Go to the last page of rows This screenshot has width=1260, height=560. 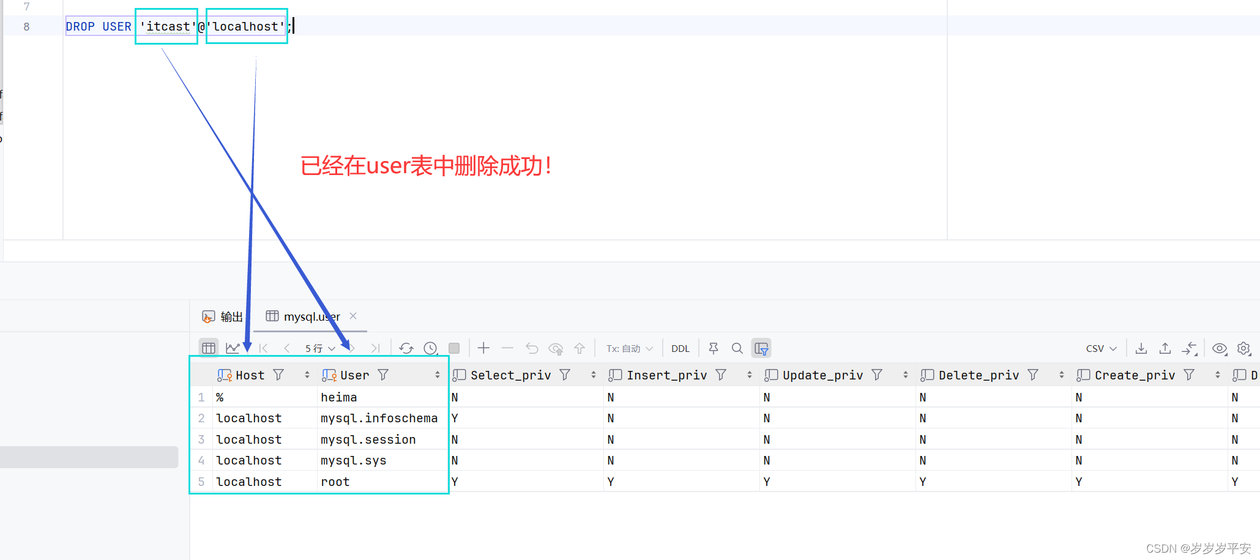[x=375, y=348]
